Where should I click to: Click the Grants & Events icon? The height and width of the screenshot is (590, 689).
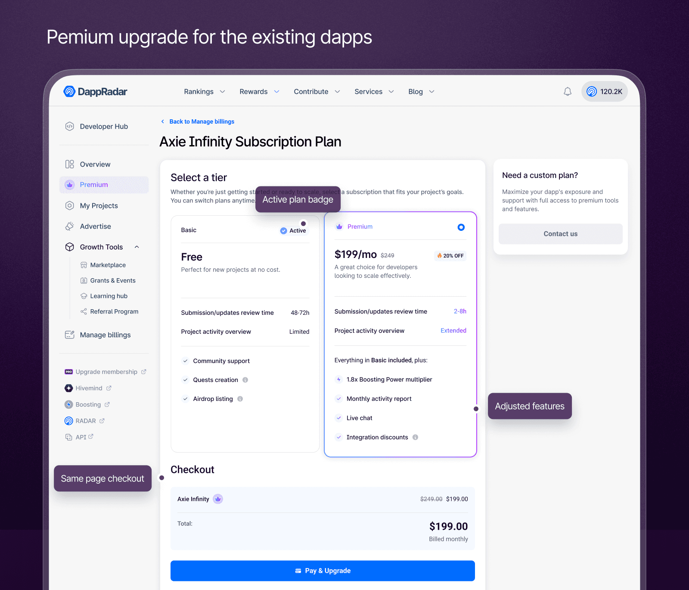84,280
